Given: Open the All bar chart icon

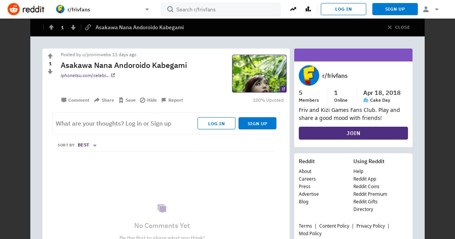Looking at the screenshot, I should [x=308, y=9].
